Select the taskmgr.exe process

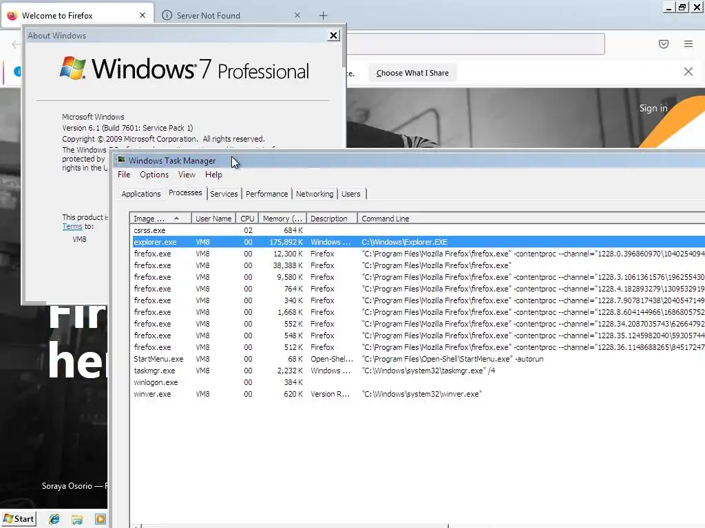click(x=418, y=371)
